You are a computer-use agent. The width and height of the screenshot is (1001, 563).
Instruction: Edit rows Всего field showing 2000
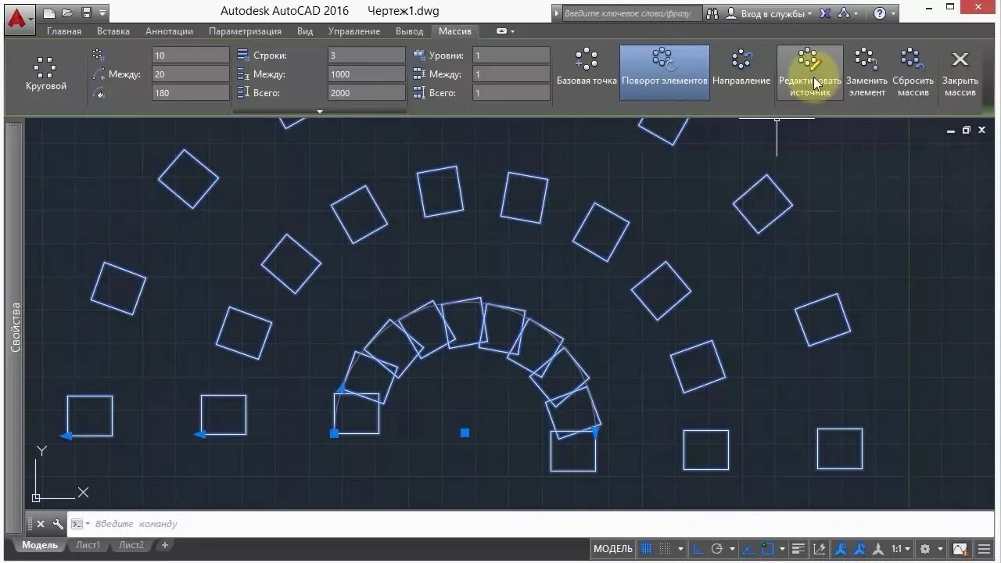pos(367,92)
